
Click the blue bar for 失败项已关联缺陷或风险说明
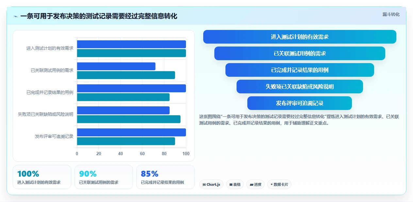(123, 110)
